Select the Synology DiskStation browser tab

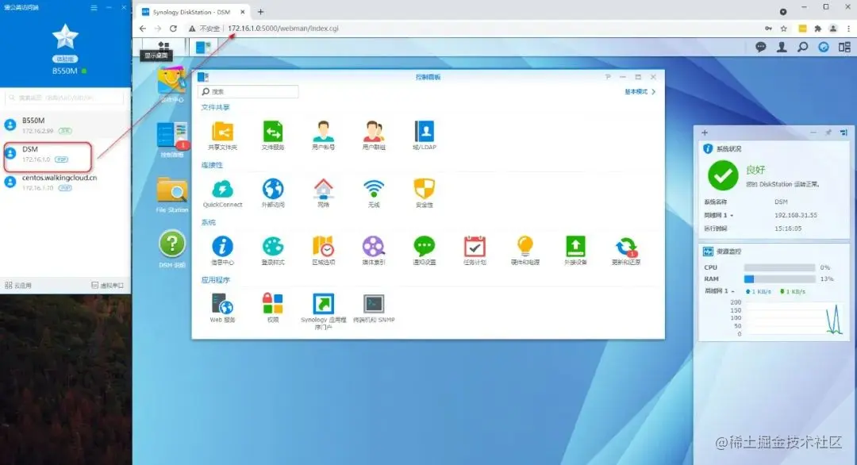[194, 11]
